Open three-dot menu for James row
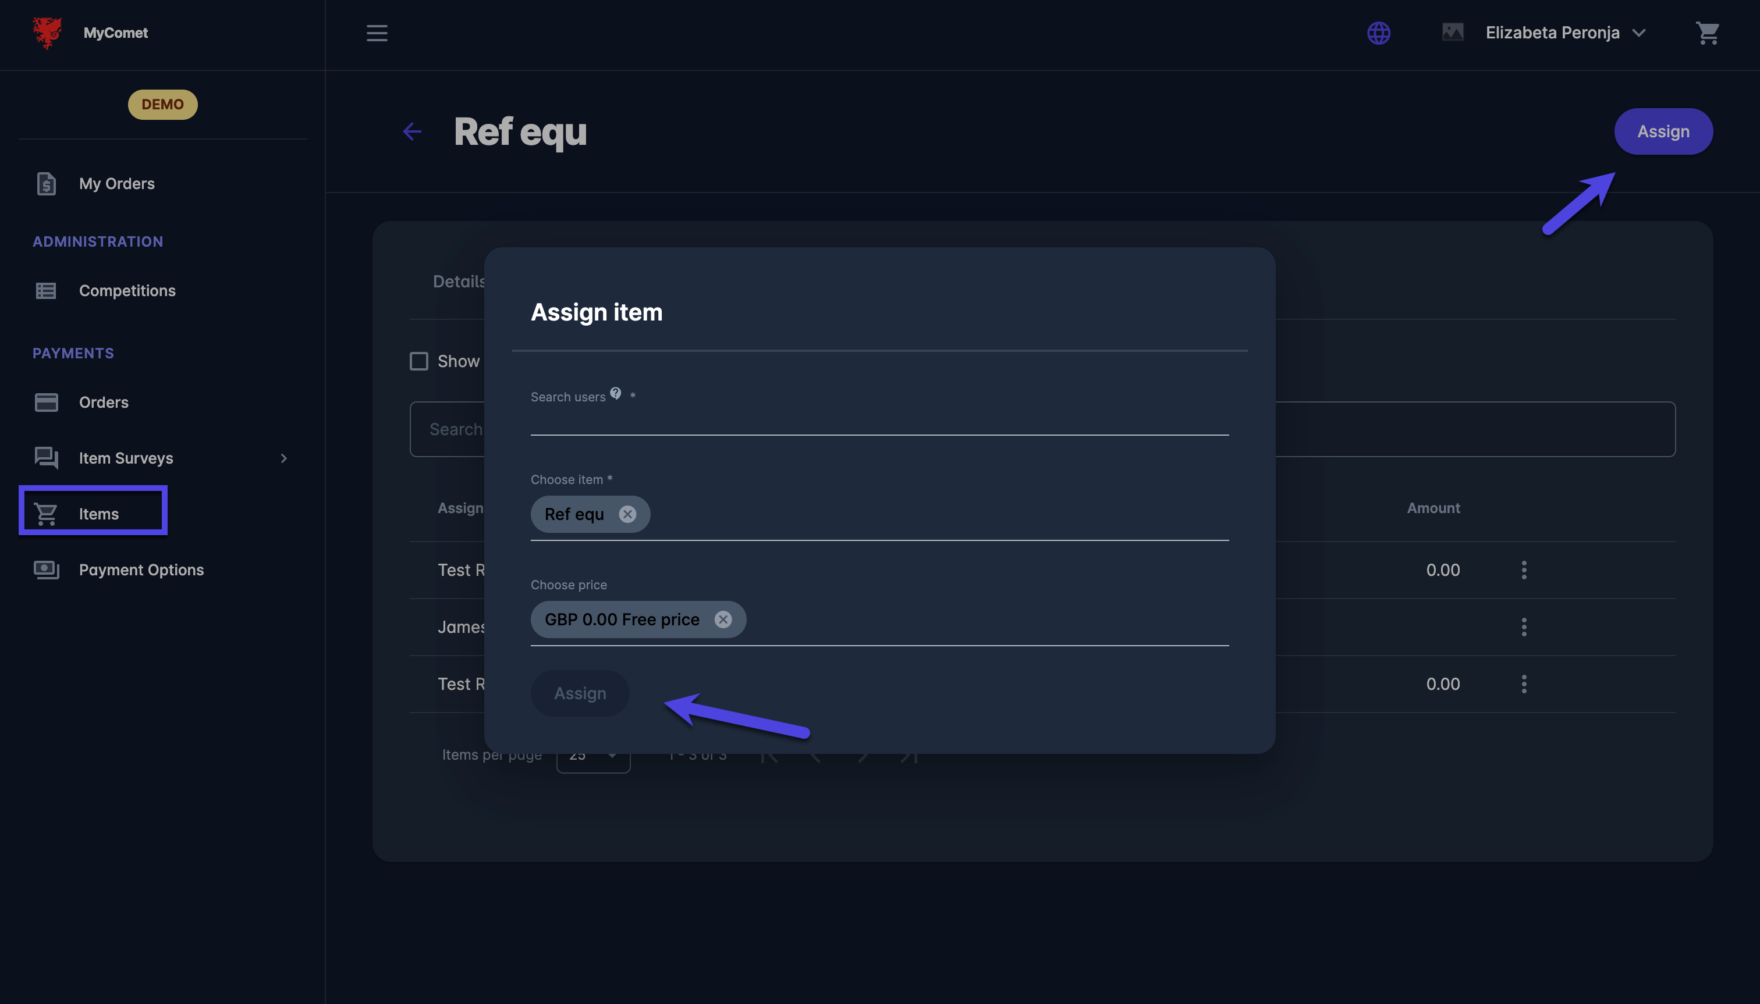Image resolution: width=1760 pixels, height=1004 pixels. click(1524, 628)
